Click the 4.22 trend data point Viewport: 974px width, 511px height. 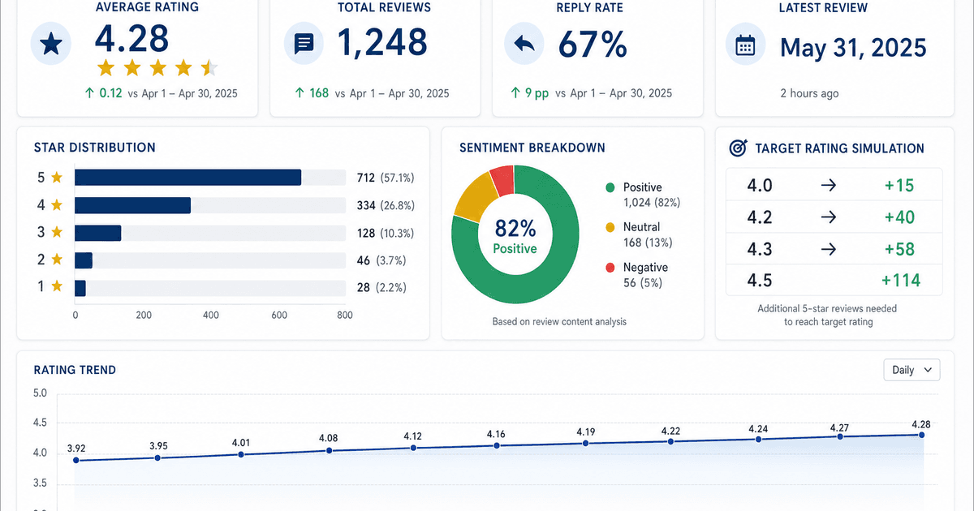670,441
